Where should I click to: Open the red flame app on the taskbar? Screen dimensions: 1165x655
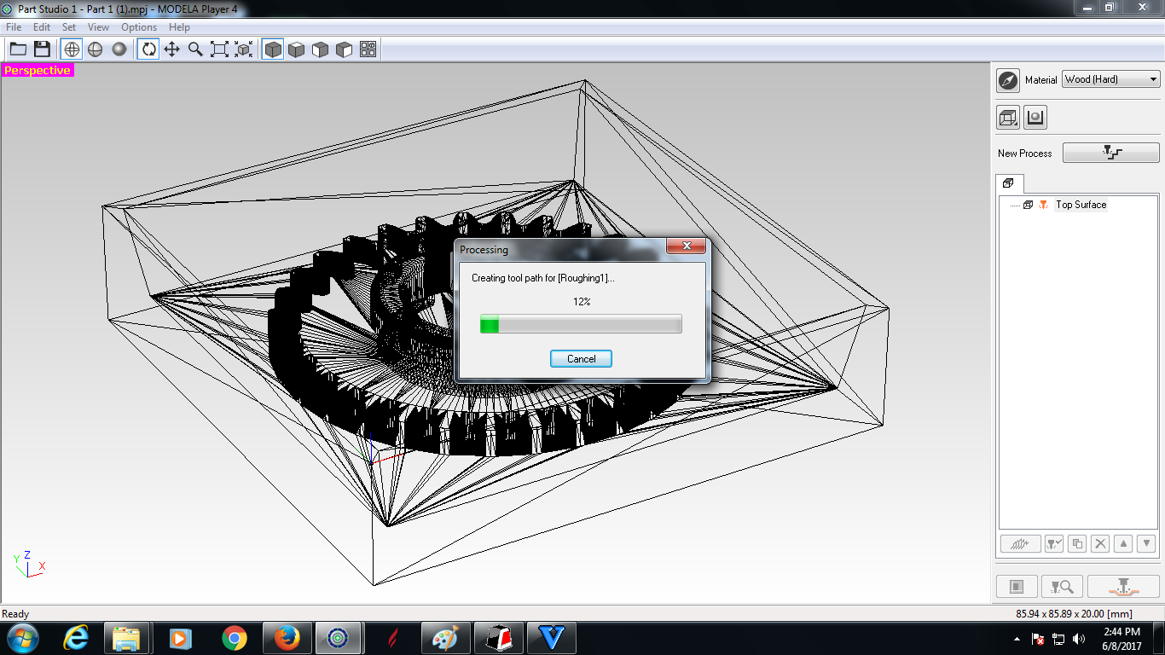tap(392, 638)
